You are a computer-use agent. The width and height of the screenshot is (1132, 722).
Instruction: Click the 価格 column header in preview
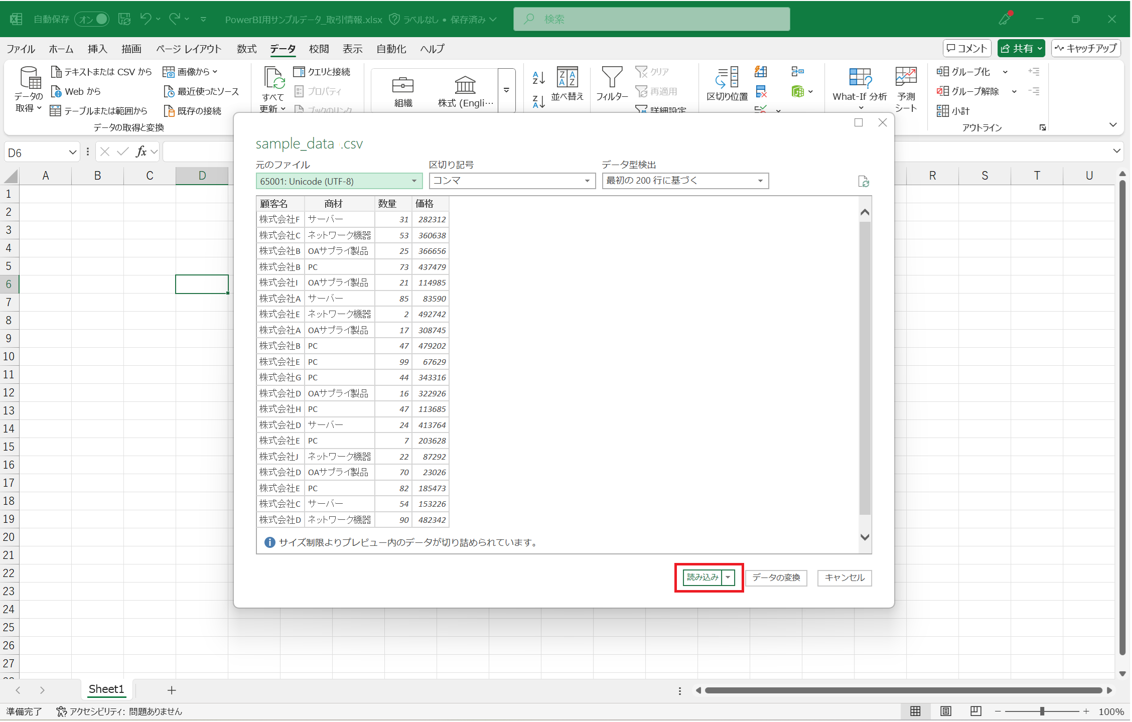(430, 204)
